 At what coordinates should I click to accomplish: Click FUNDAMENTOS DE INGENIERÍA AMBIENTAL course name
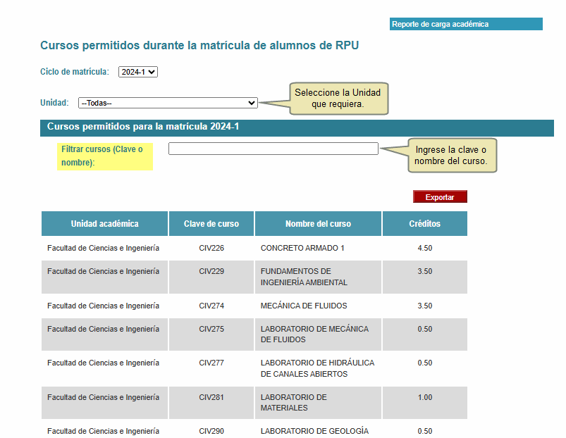click(304, 277)
